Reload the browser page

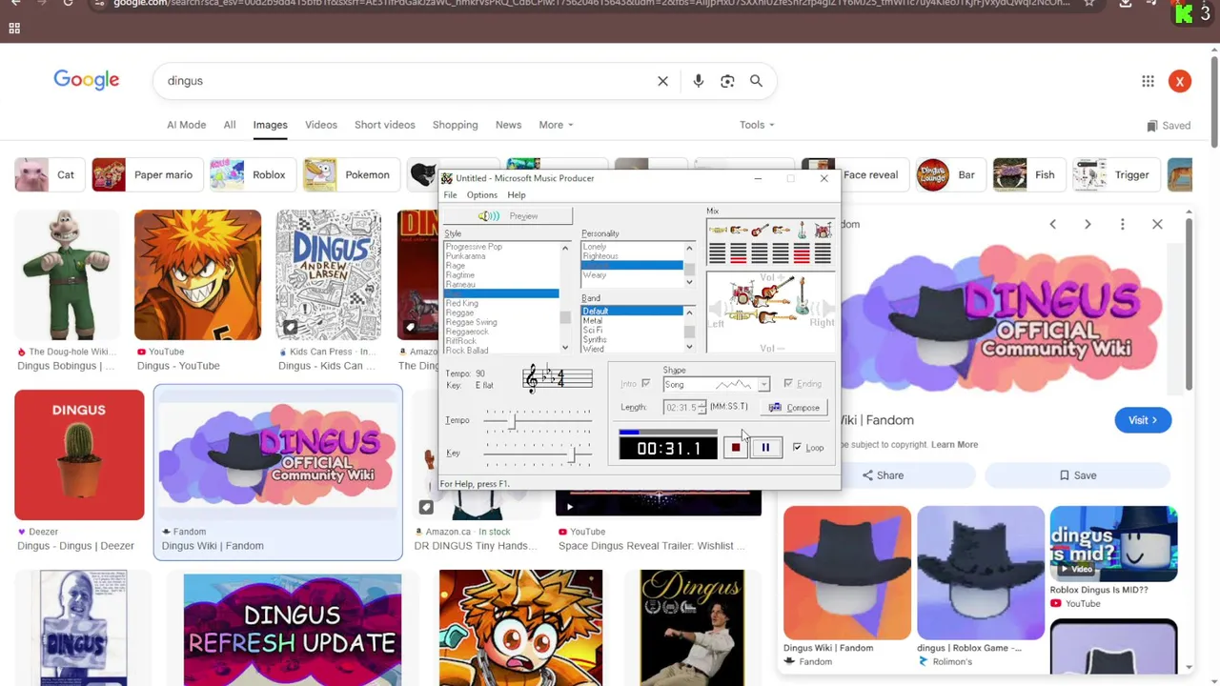(68, 3)
